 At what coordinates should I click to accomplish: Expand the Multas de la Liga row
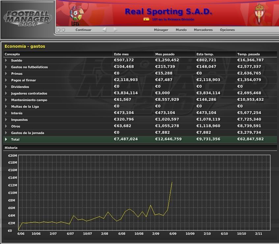click(x=6, y=106)
